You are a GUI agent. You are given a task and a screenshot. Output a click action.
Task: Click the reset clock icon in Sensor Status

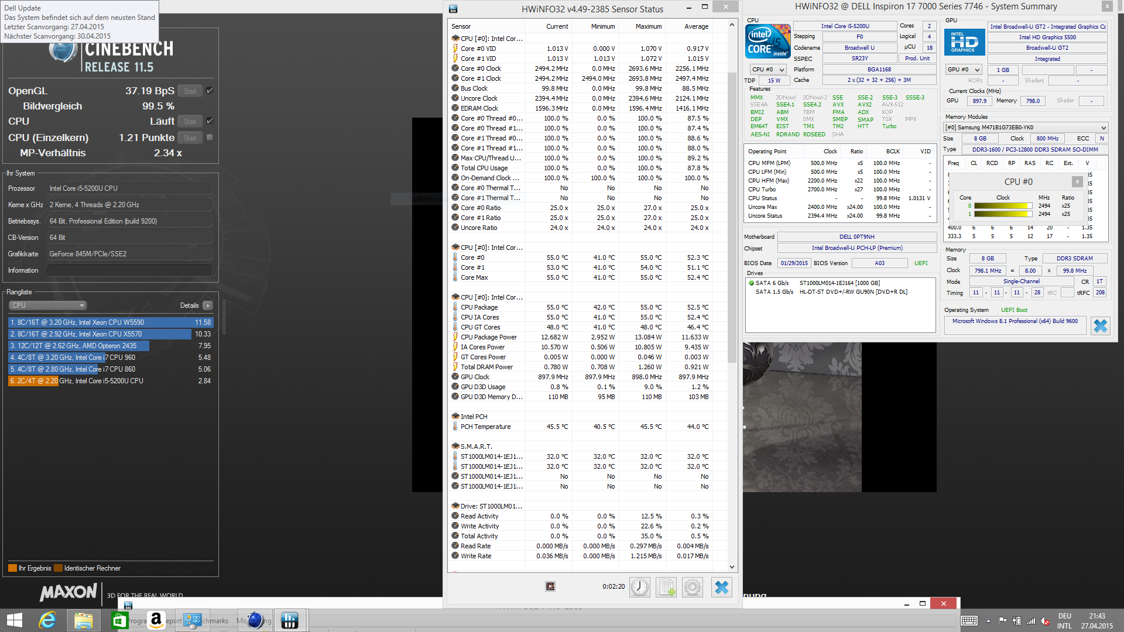tap(639, 587)
